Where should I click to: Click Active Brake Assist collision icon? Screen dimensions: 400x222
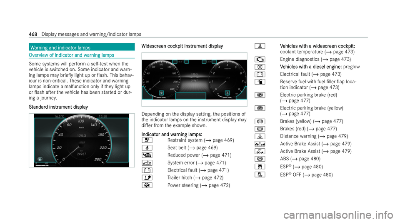[260, 144]
